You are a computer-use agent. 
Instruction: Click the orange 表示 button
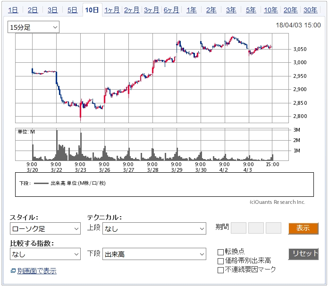[x=304, y=228]
